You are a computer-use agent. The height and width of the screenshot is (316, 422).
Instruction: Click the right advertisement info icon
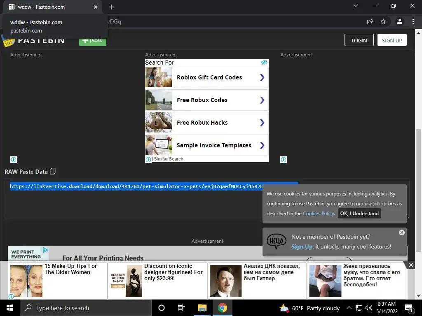[x=284, y=160]
